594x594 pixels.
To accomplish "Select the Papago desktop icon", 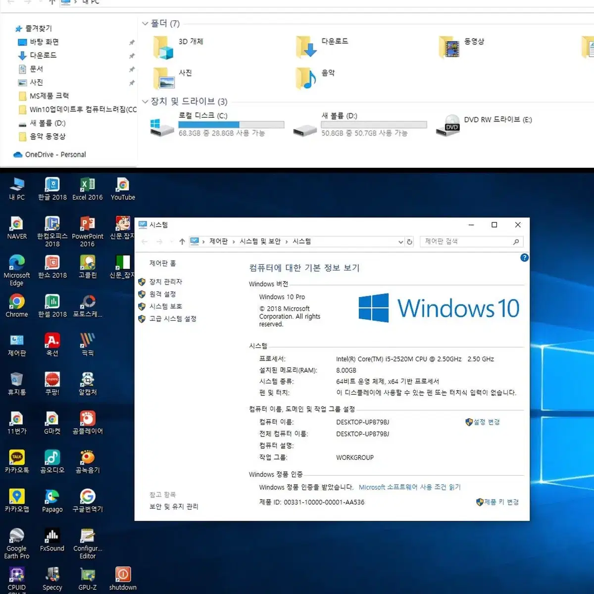I will 52,501.
